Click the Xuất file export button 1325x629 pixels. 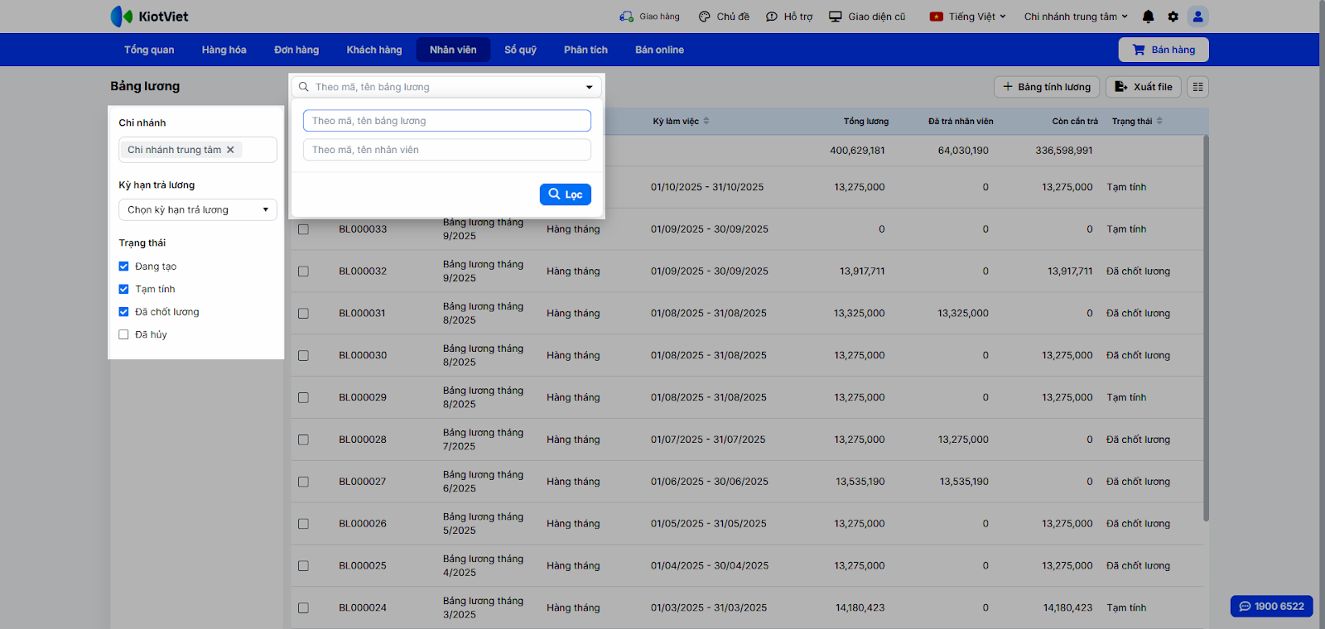coord(1143,87)
